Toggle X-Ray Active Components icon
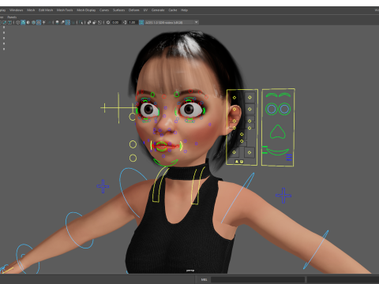 pyautogui.click(x=95, y=22)
